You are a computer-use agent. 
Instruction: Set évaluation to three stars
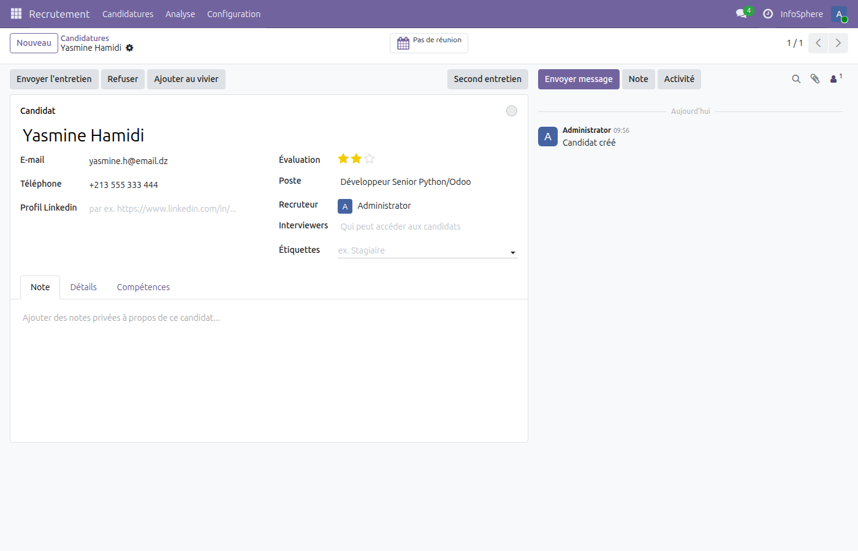[x=370, y=158]
